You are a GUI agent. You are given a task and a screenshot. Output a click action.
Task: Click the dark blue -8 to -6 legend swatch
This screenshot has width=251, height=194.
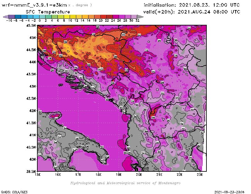(18, 17)
